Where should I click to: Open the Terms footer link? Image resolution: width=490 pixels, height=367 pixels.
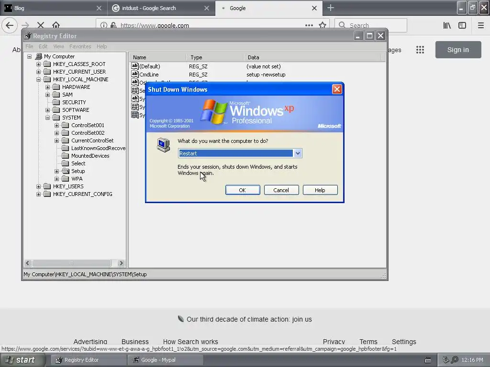[x=368, y=342]
